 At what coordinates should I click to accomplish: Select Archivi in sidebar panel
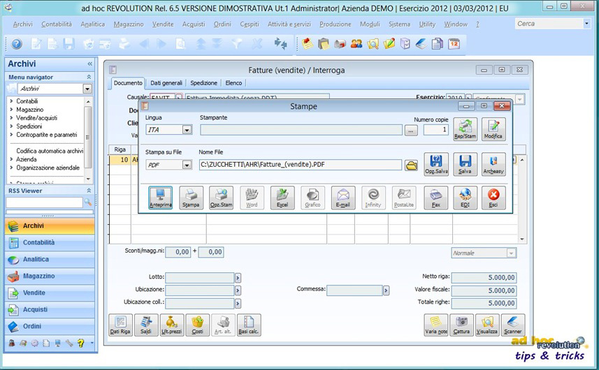50,225
